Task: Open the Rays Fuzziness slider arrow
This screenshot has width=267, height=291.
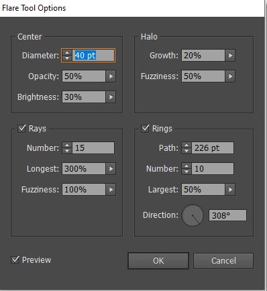Action: 111,190
